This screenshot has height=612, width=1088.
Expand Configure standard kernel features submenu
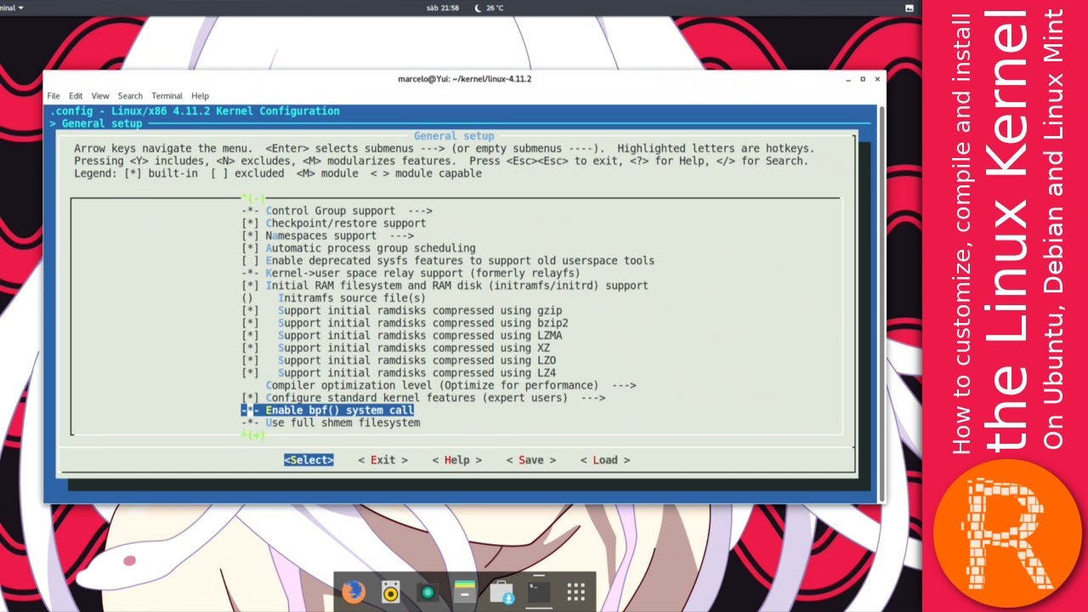423,398
